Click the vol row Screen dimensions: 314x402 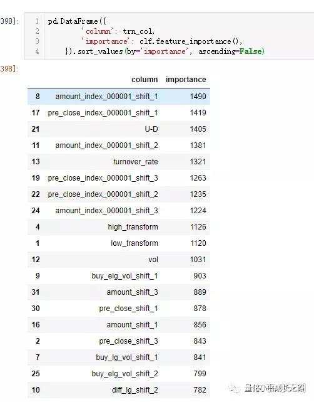click(x=119, y=260)
